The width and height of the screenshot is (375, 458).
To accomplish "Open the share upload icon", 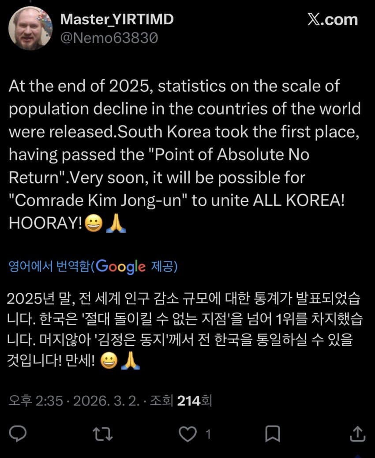I will pos(356,434).
